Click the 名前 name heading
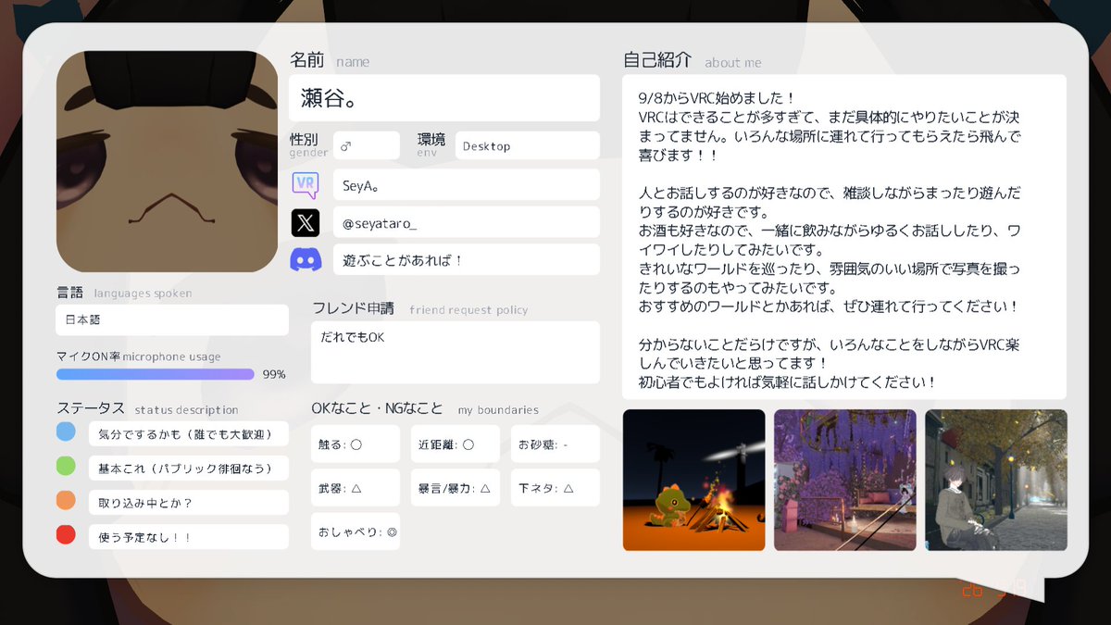This screenshot has width=1111, height=625. tap(330, 61)
